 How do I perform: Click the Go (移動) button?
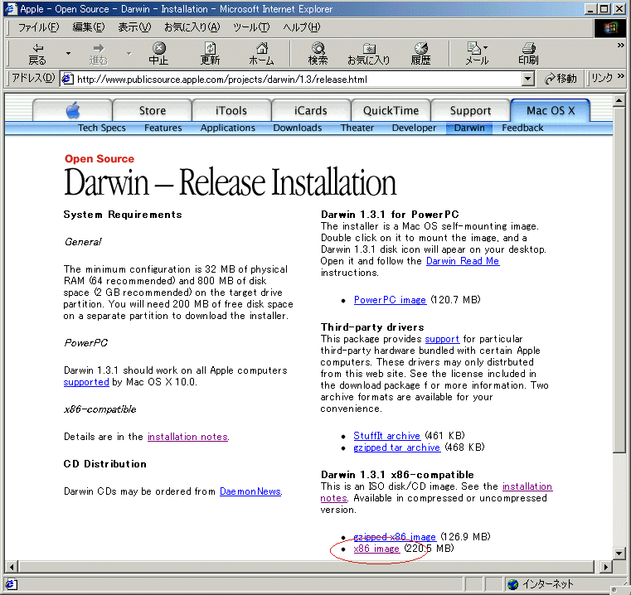561,79
